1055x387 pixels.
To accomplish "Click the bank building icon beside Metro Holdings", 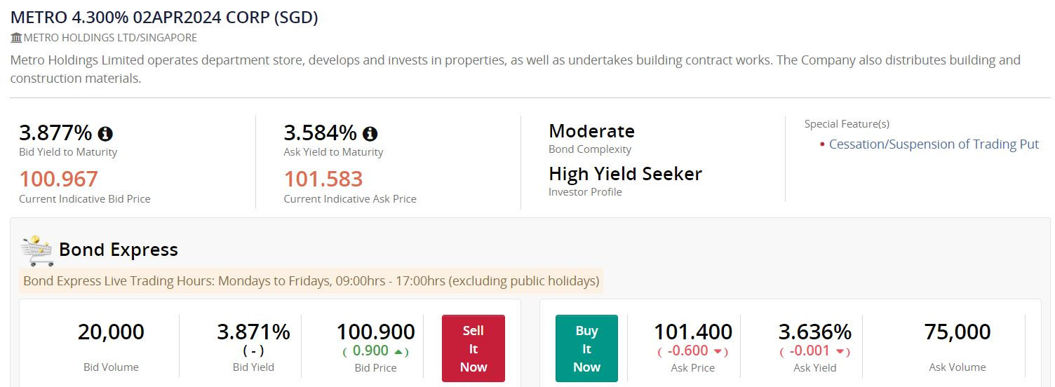I will [16, 38].
